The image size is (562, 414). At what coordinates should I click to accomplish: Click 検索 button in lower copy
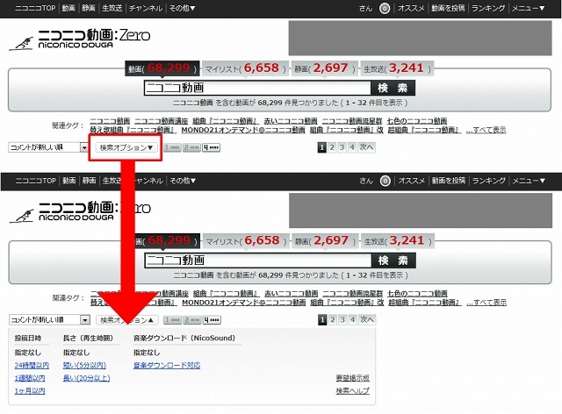[393, 261]
